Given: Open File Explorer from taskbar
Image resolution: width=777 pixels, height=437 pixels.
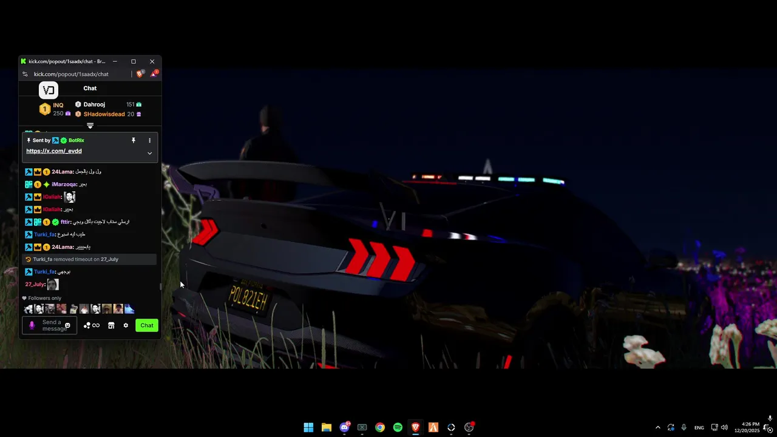Looking at the screenshot, I should click(326, 427).
